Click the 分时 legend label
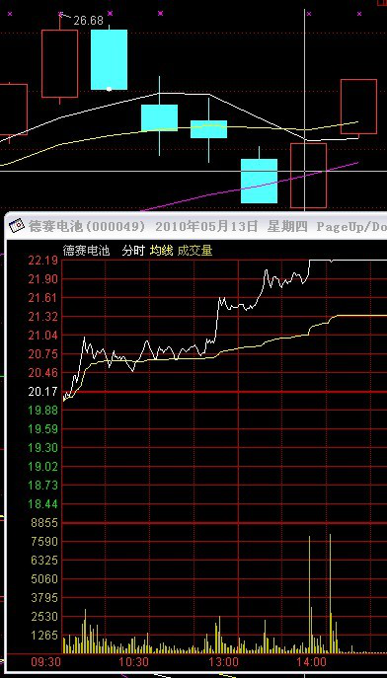This screenshot has height=678, width=387. click(132, 251)
